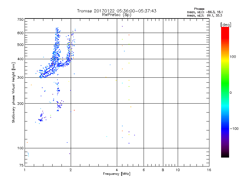Click the x-axis tick label '6'
The height and width of the screenshot is (185, 246).
[144, 170]
